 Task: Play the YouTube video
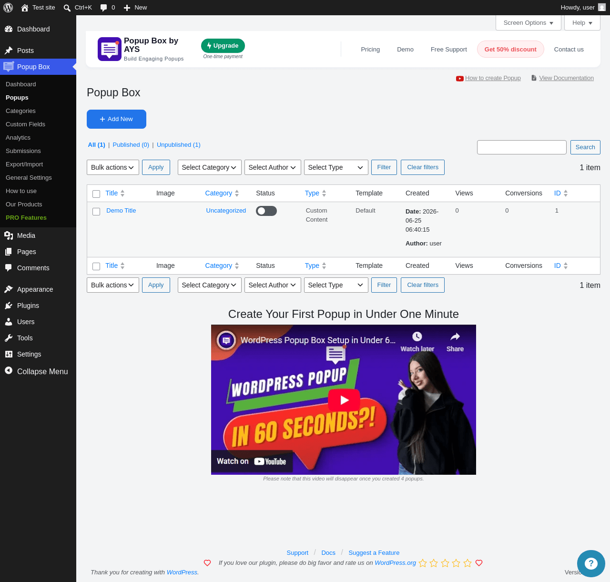tap(344, 400)
